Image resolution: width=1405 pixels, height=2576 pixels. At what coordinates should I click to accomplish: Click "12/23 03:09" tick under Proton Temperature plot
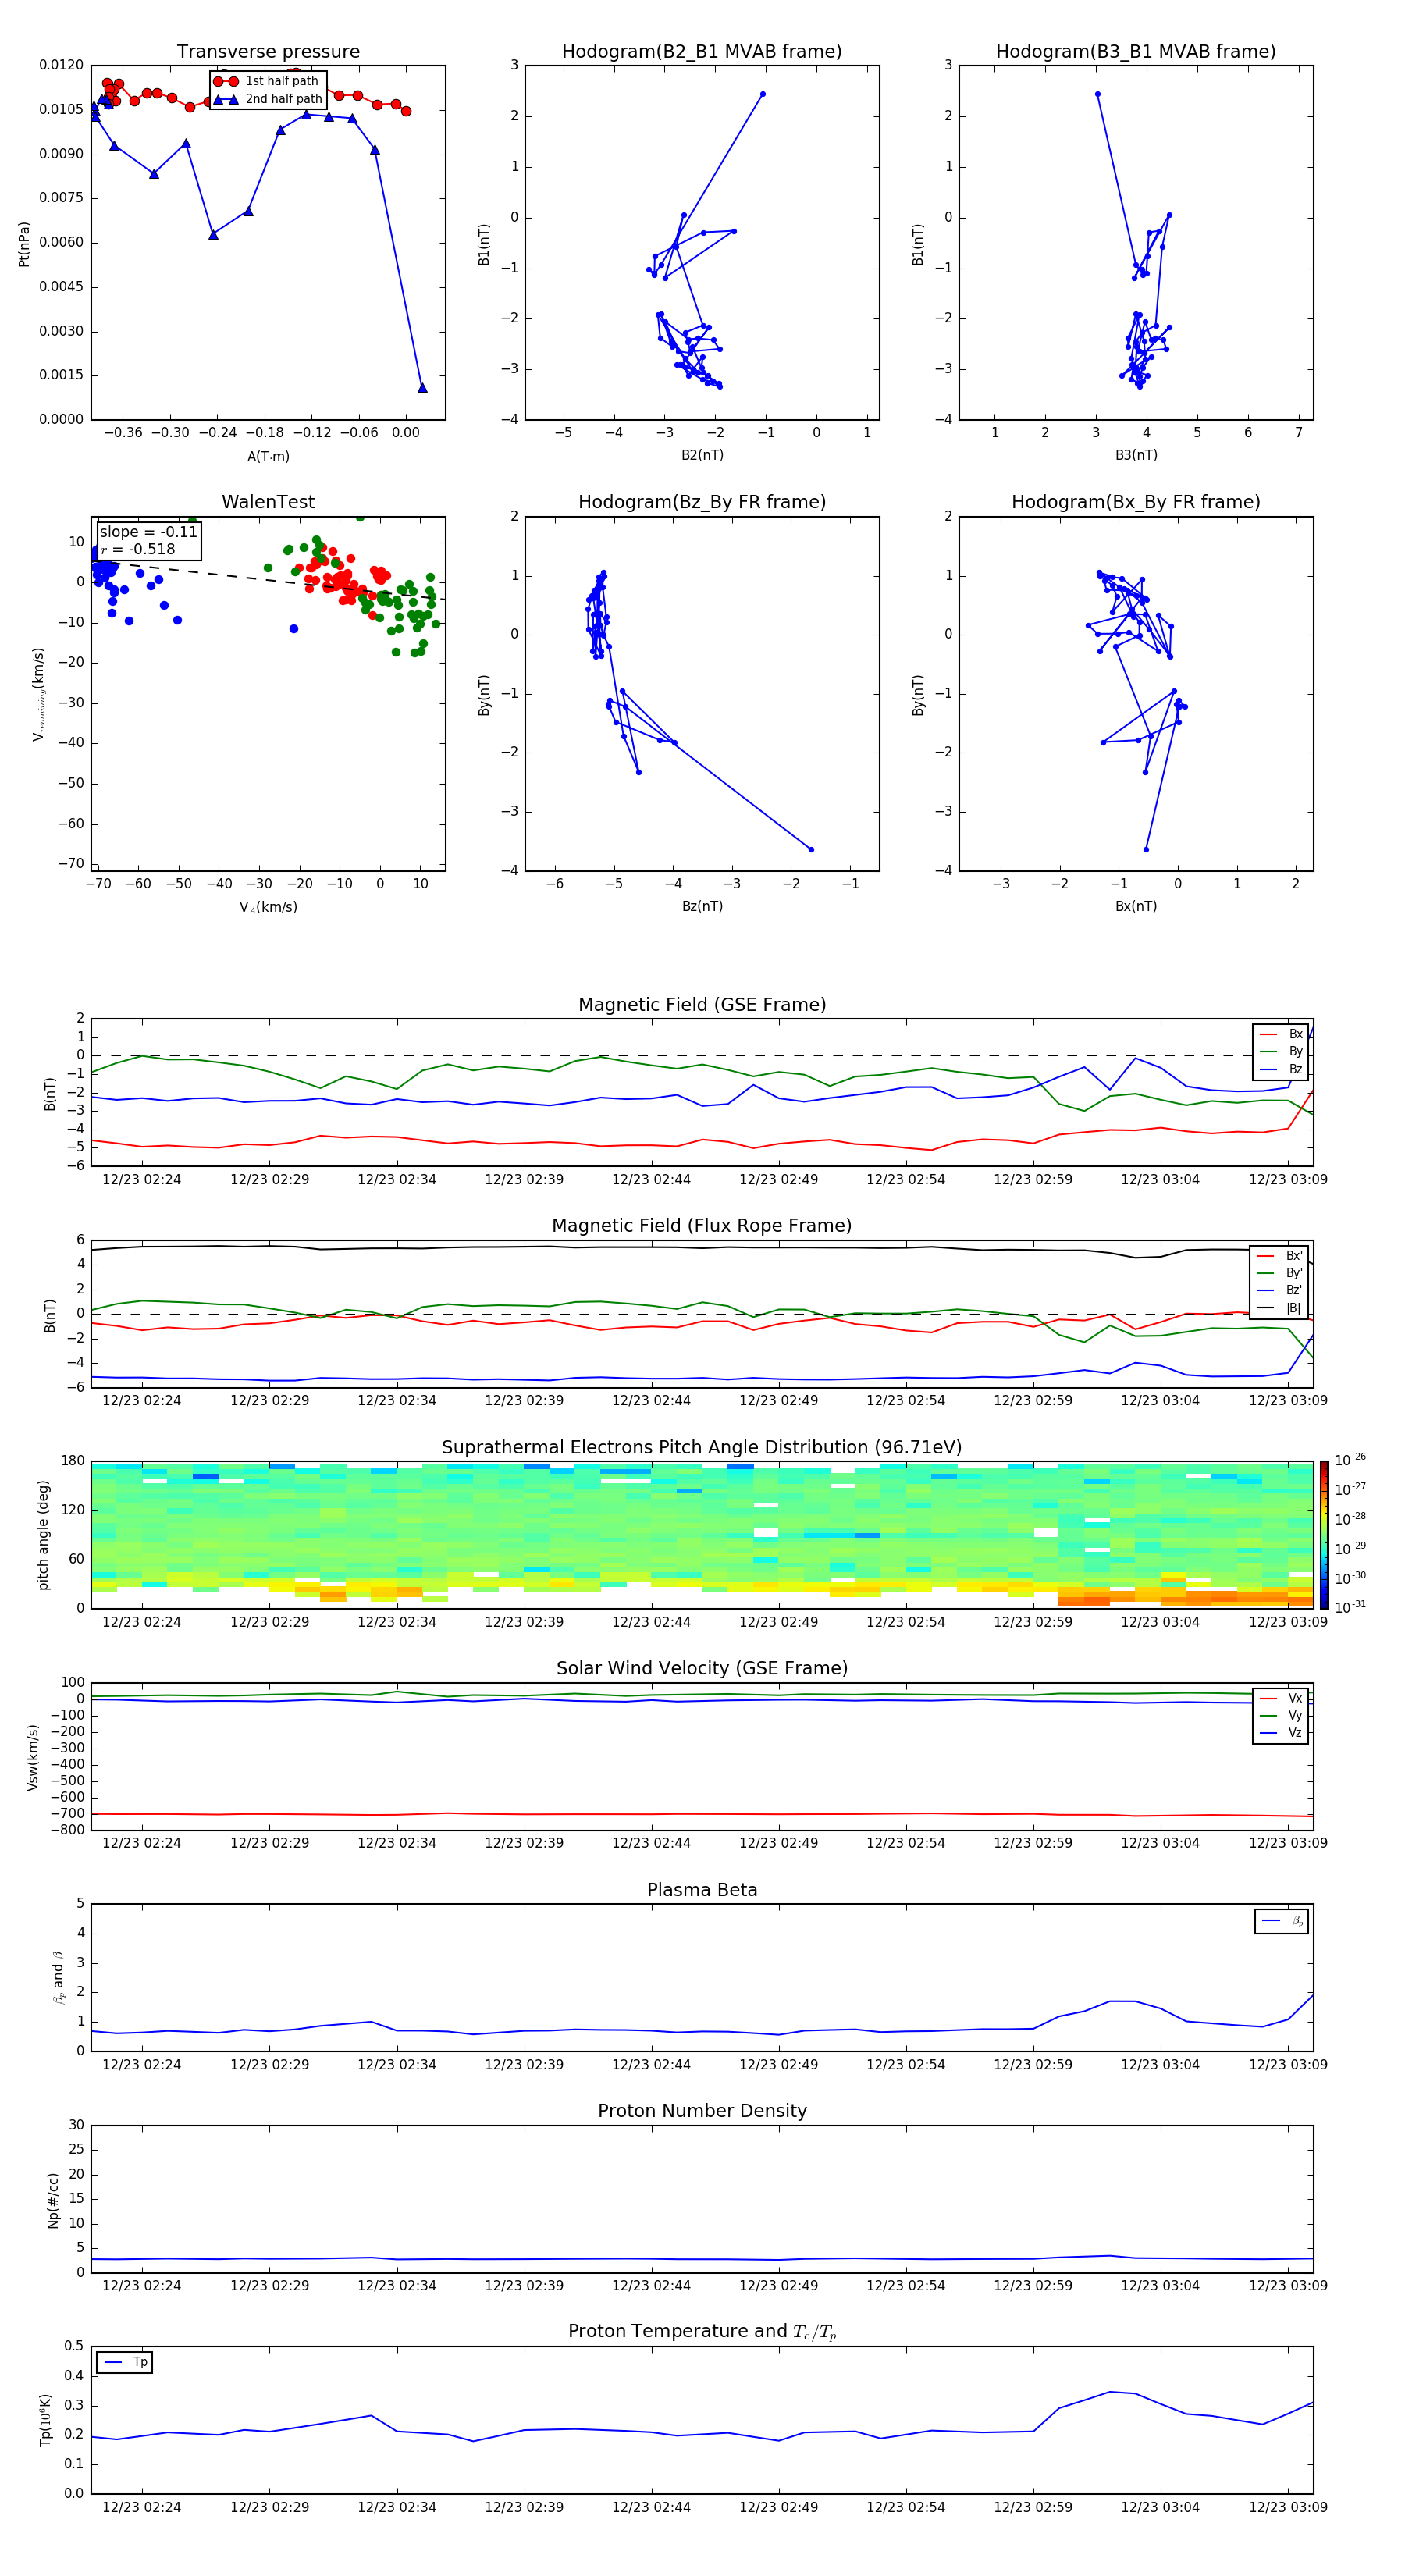click(x=1288, y=2508)
